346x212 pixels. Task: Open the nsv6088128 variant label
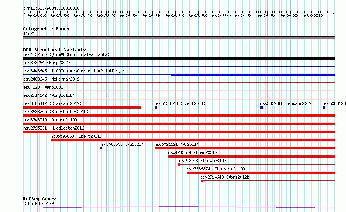pyautogui.click(x=334, y=103)
